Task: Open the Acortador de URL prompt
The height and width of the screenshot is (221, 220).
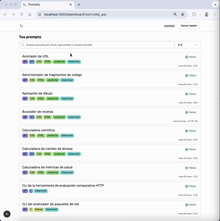Action: tap(35, 56)
